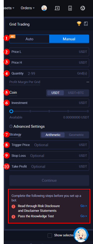Image resolution: width=93 pixels, height=244 pixels.
Task: Switch strategy to Geometric
Action: 76,135
